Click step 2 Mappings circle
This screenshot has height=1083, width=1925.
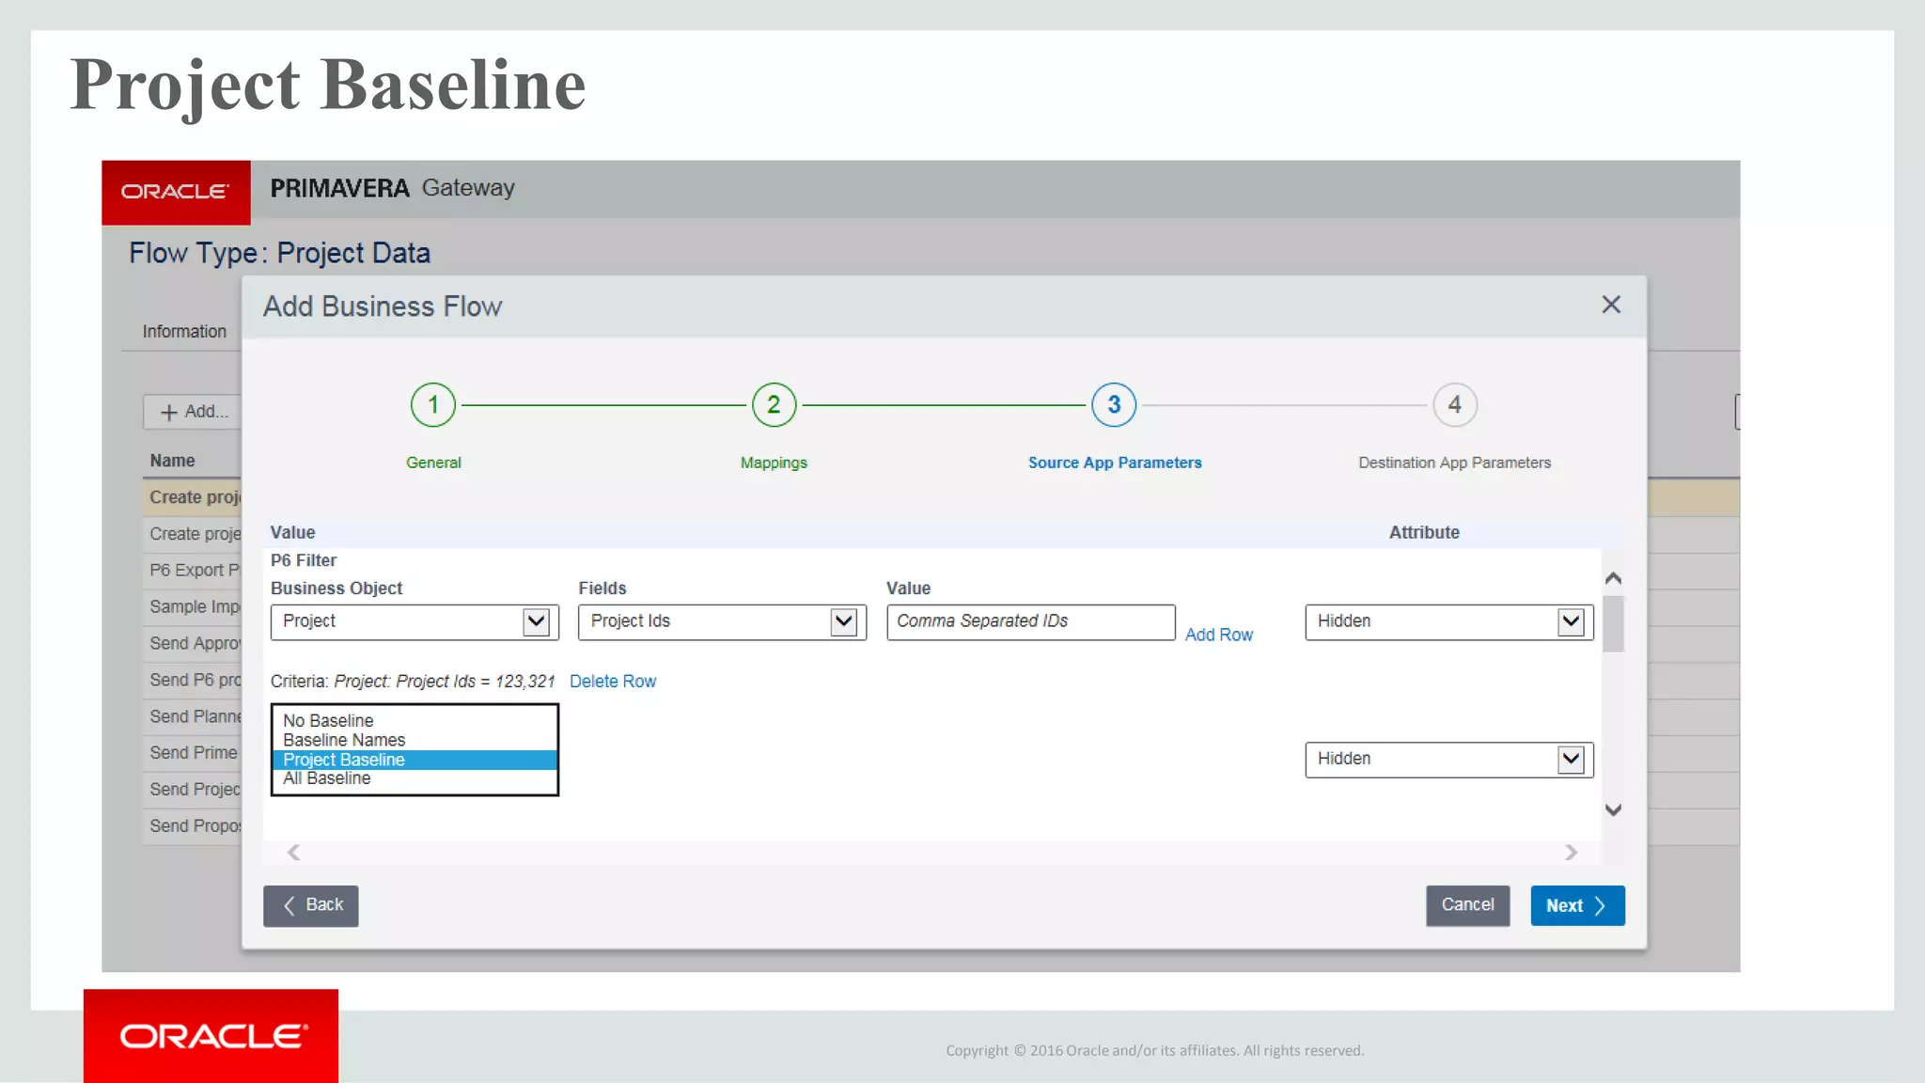click(x=774, y=405)
